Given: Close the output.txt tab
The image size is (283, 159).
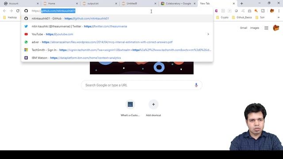Looking at the screenshot, I should [116, 4].
